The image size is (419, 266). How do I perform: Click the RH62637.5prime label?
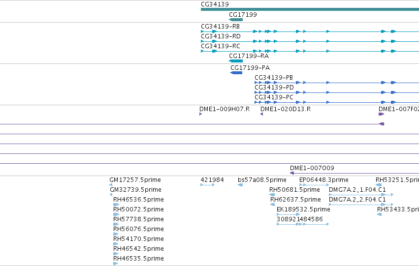pyautogui.click(x=295, y=200)
